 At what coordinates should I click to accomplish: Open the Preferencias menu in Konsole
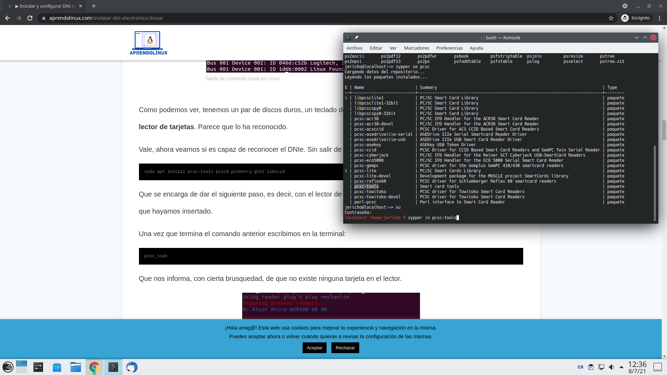(449, 48)
